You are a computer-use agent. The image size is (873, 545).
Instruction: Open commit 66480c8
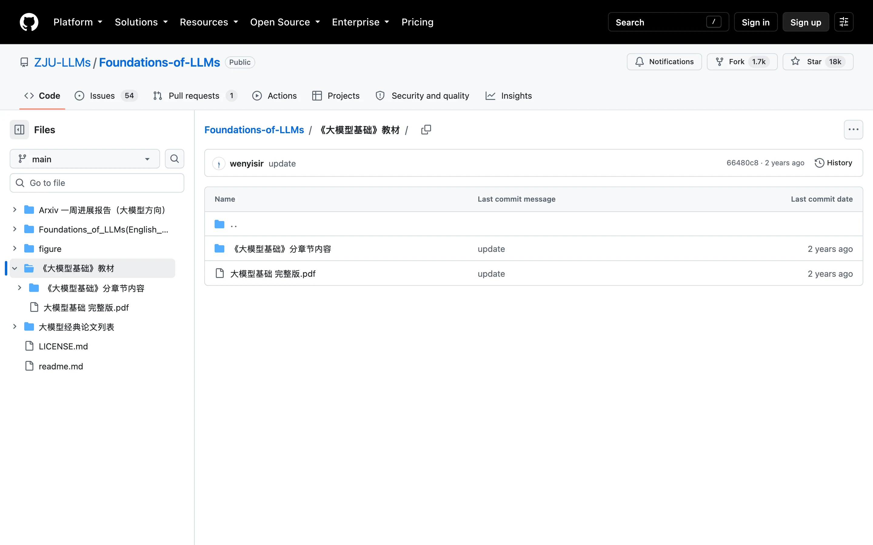pyautogui.click(x=742, y=163)
